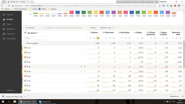The height and width of the screenshot is (104, 185).
Task: Uncheck the 01:00 row checkbox
Action: [25, 52]
